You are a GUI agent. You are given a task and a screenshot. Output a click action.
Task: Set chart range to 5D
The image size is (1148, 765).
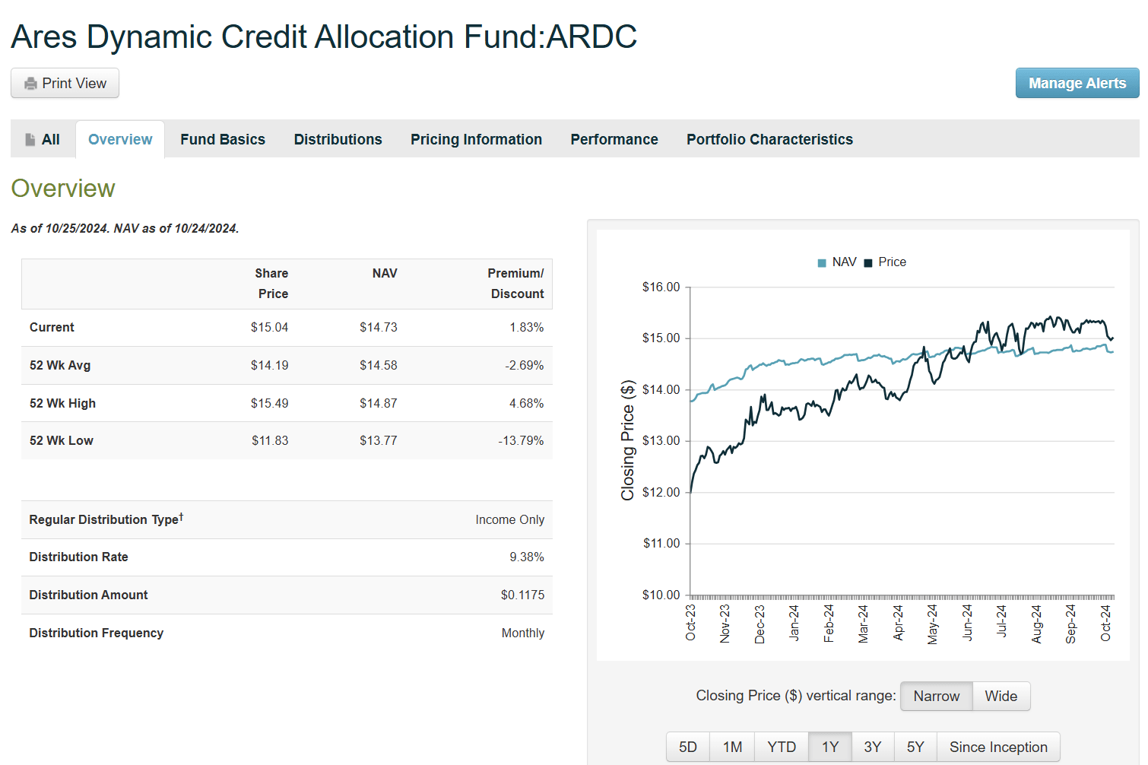[x=687, y=747]
